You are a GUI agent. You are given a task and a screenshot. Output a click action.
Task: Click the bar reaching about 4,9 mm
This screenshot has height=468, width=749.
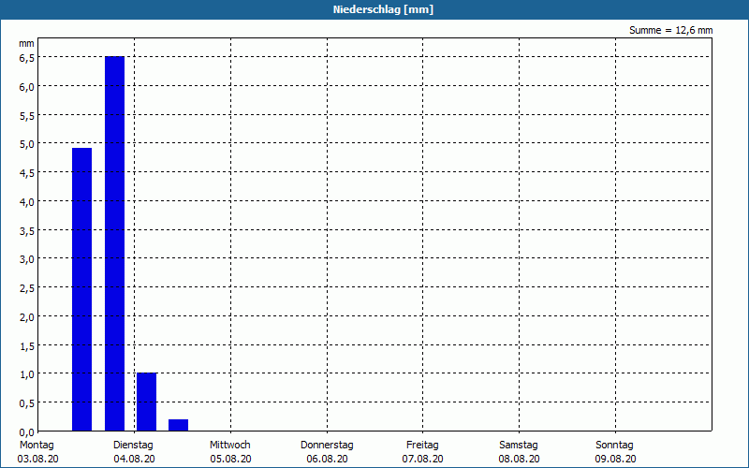81,289
